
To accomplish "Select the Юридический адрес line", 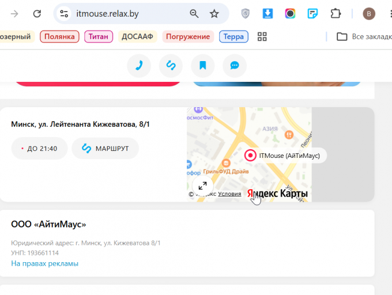I will 86,243.
